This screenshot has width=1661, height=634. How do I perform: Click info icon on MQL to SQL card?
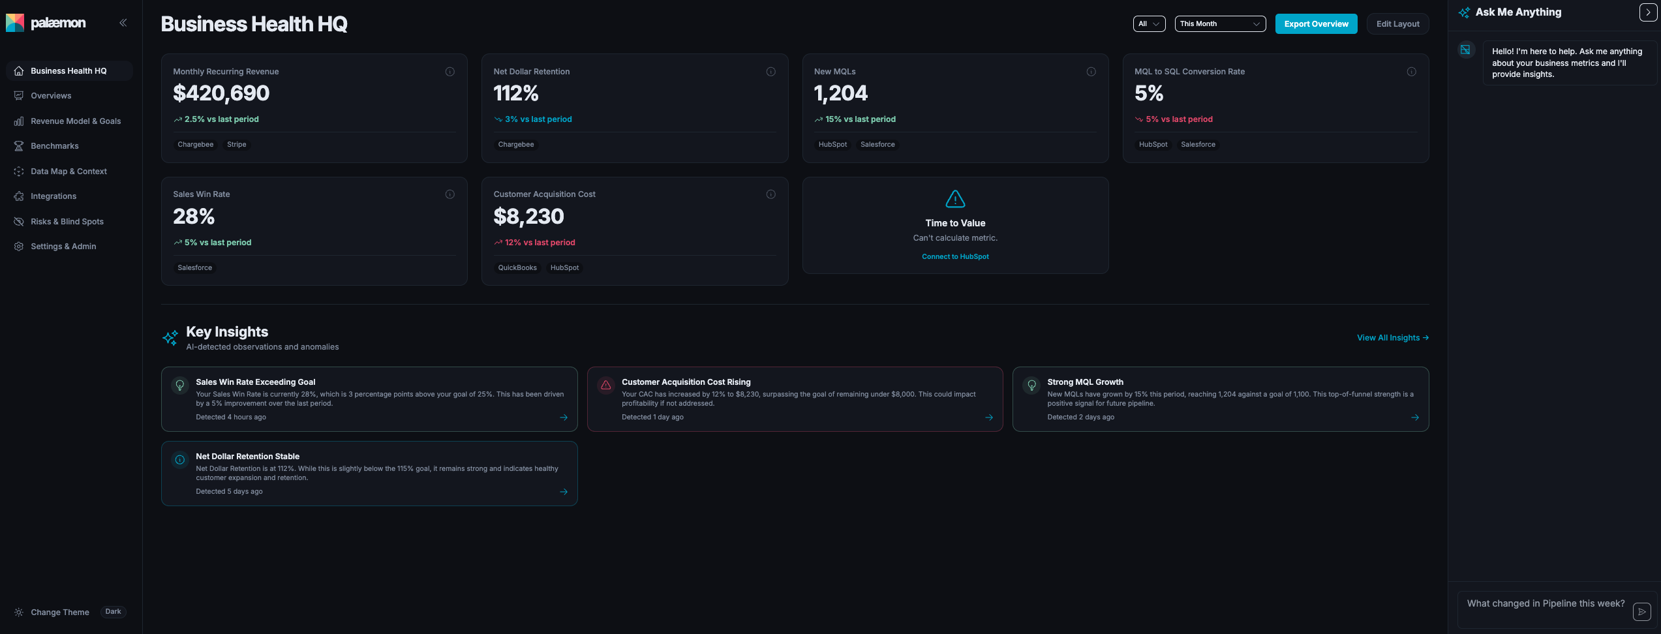pos(1411,72)
